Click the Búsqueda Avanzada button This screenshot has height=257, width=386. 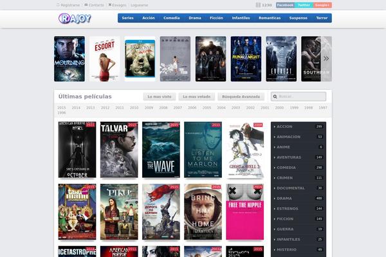(241, 96)
